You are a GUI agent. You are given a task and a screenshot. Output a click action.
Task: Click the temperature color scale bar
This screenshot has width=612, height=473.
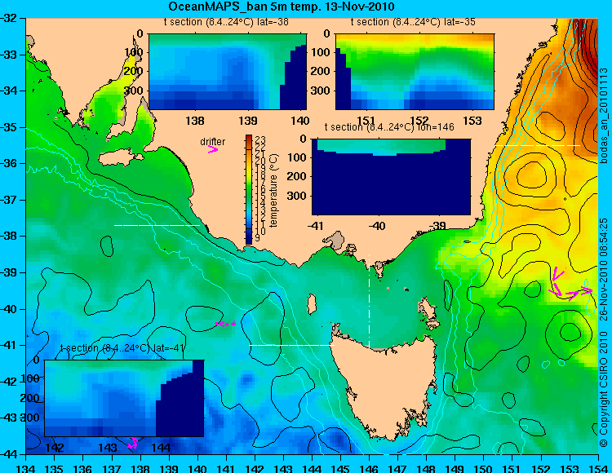point(249,189)
